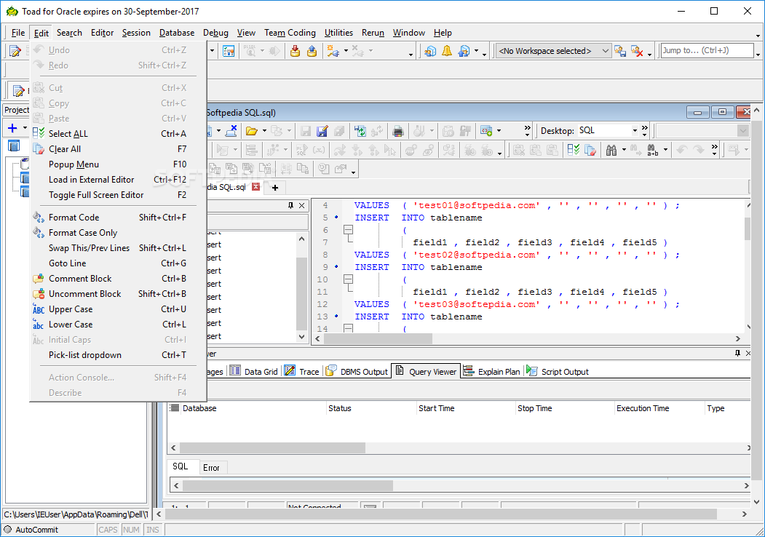
Task: Close the Softpedia SQL.sql tab with red X
Action: click(x=255, y=187)
